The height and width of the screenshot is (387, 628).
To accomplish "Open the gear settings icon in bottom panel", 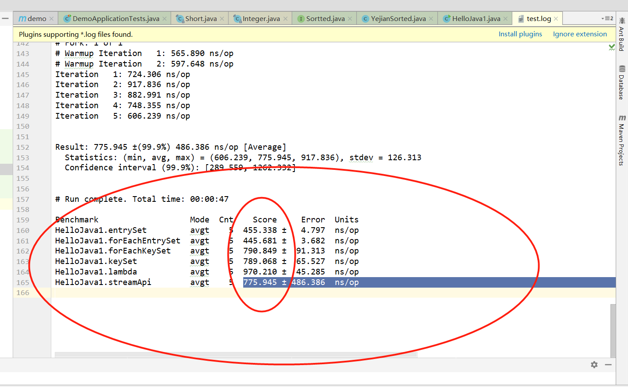I will click(x=594, y=365).
